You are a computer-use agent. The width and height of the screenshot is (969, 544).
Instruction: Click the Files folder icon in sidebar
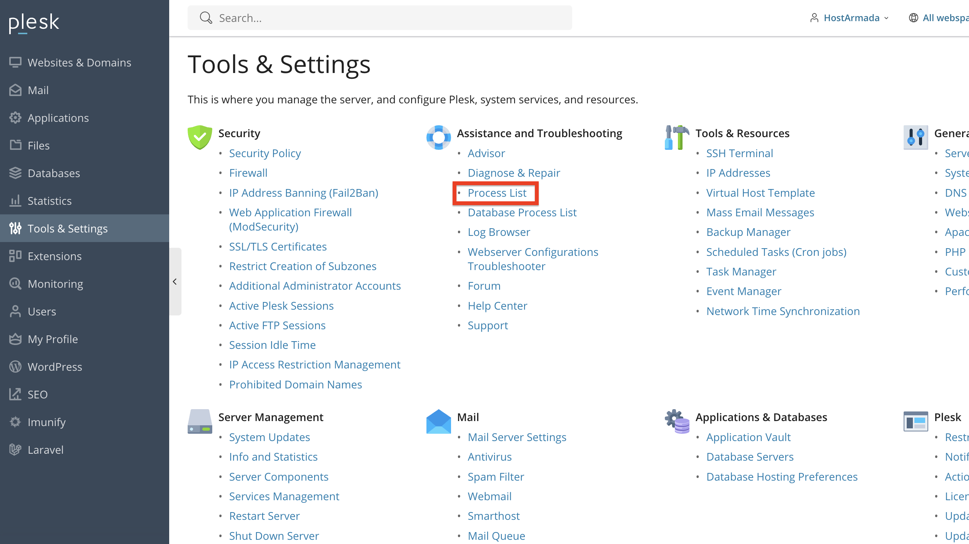[x=15, y=146]
